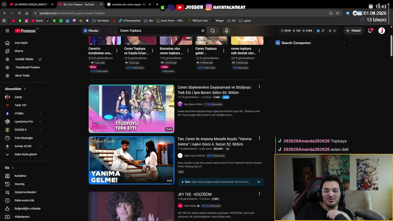
Task: Go back with the browser back arrow
Action: (5, 13)
